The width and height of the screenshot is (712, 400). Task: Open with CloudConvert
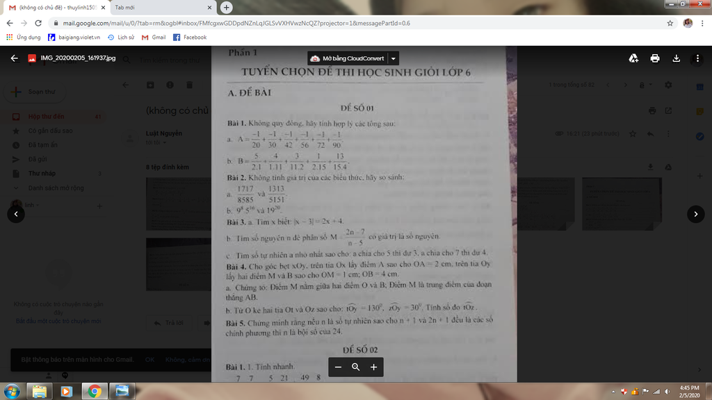point(348,58)
